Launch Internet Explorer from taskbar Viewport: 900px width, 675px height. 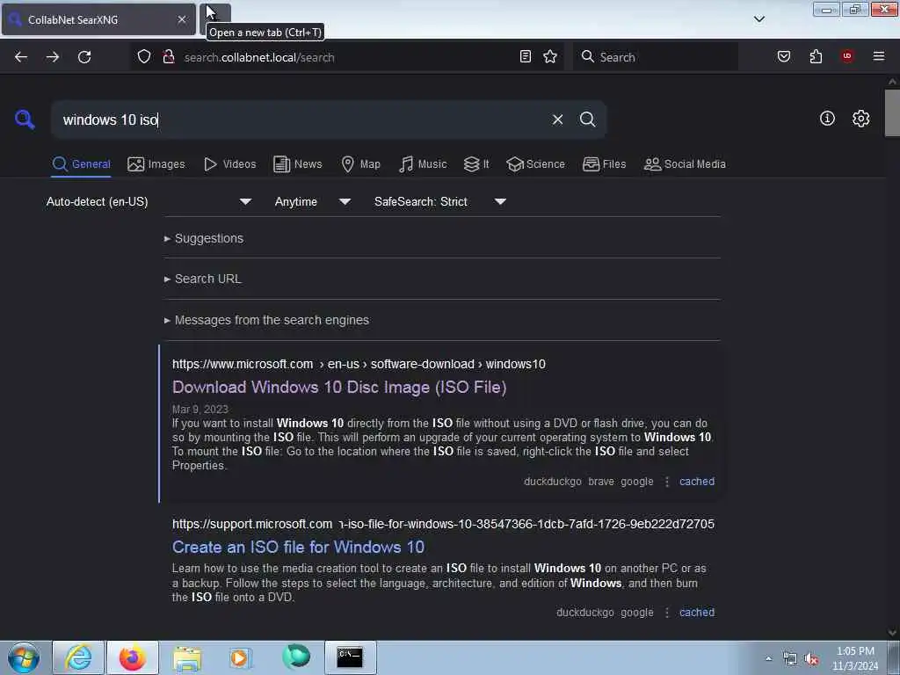pos(78,657)
